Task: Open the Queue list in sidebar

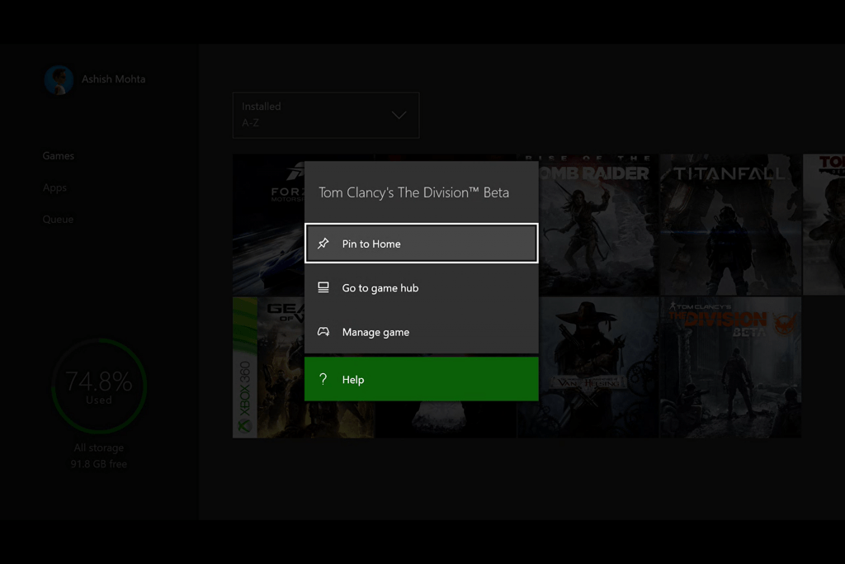Action: [58, 219]
